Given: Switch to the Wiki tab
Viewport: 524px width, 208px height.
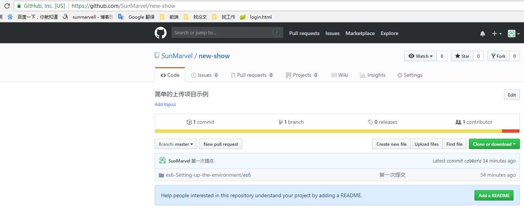Looking at the screenshot, I should [340, 75].
